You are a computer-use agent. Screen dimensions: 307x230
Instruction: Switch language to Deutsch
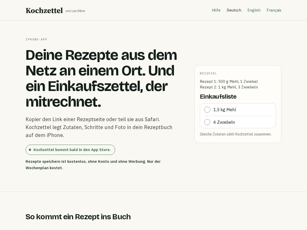click(x=234, y=10)
